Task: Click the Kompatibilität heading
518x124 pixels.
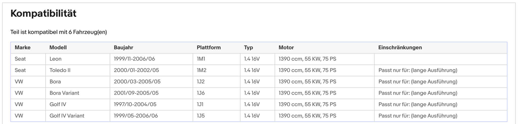Action: pyautogui.click(x=43, y=13)
